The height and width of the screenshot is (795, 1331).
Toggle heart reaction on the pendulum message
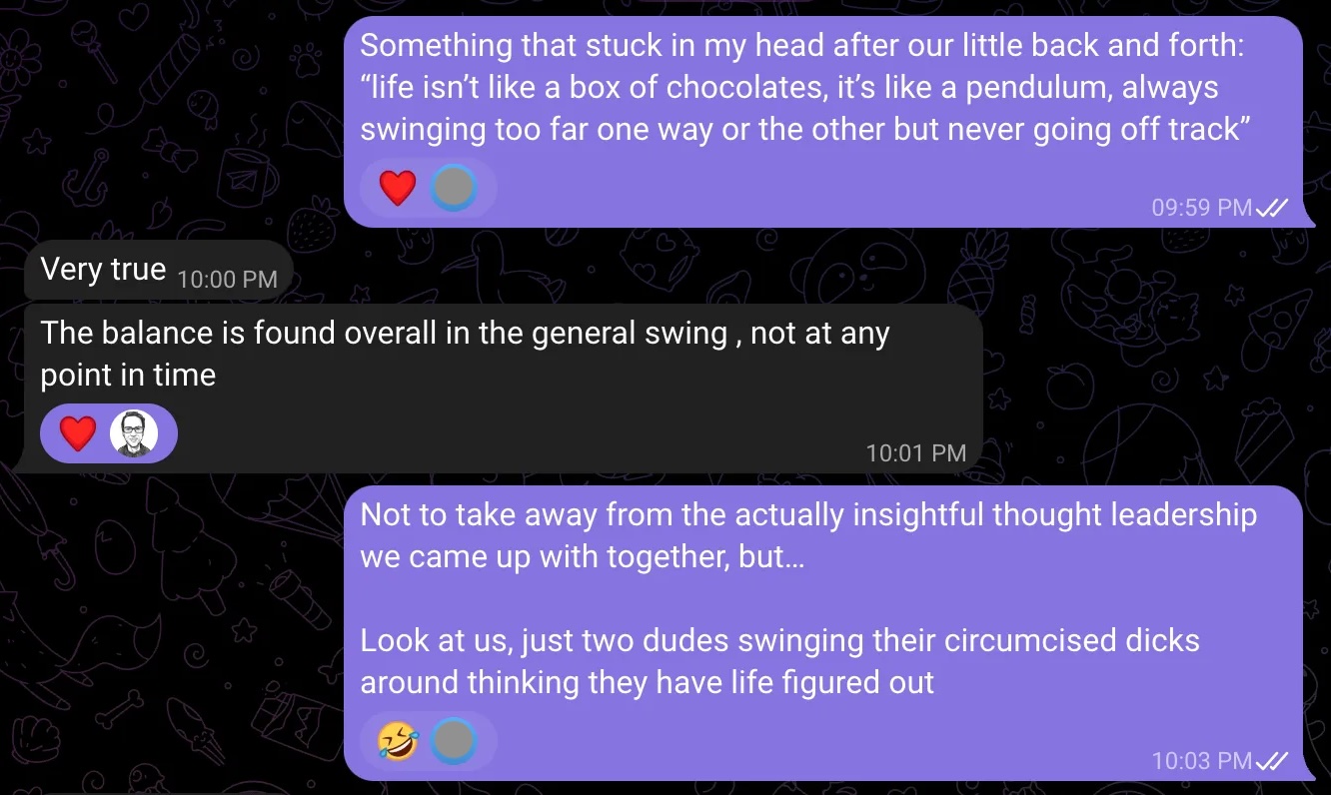(x=398, y=188)
